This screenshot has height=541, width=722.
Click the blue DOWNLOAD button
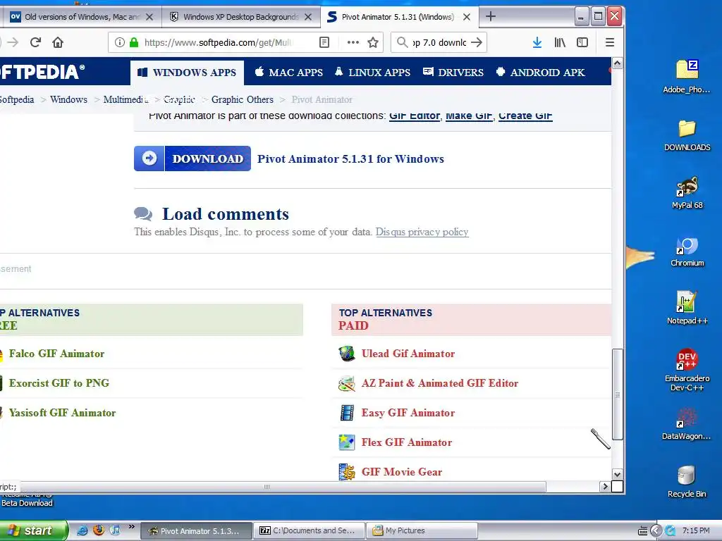pyautogui.click(x=192, y=158)
